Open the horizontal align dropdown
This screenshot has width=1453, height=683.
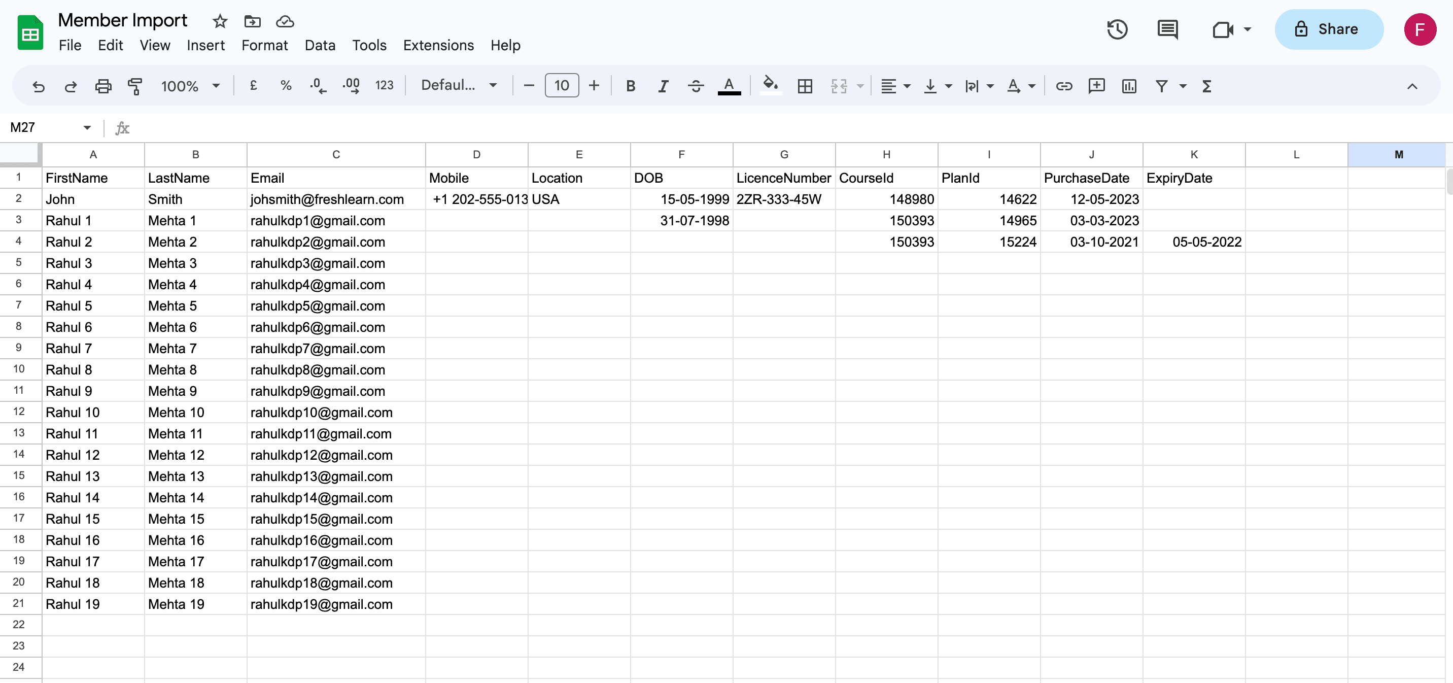pos(895,86)
